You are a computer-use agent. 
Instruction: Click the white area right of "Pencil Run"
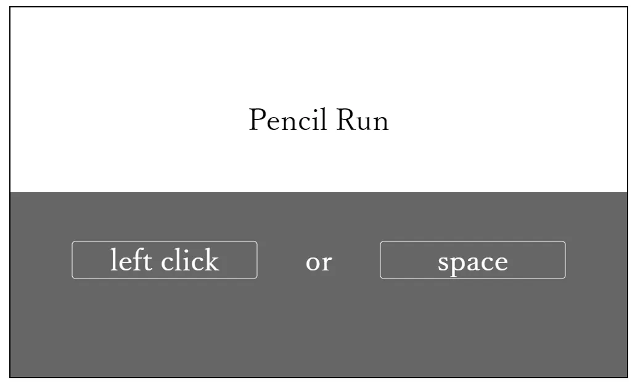[508, 120]
